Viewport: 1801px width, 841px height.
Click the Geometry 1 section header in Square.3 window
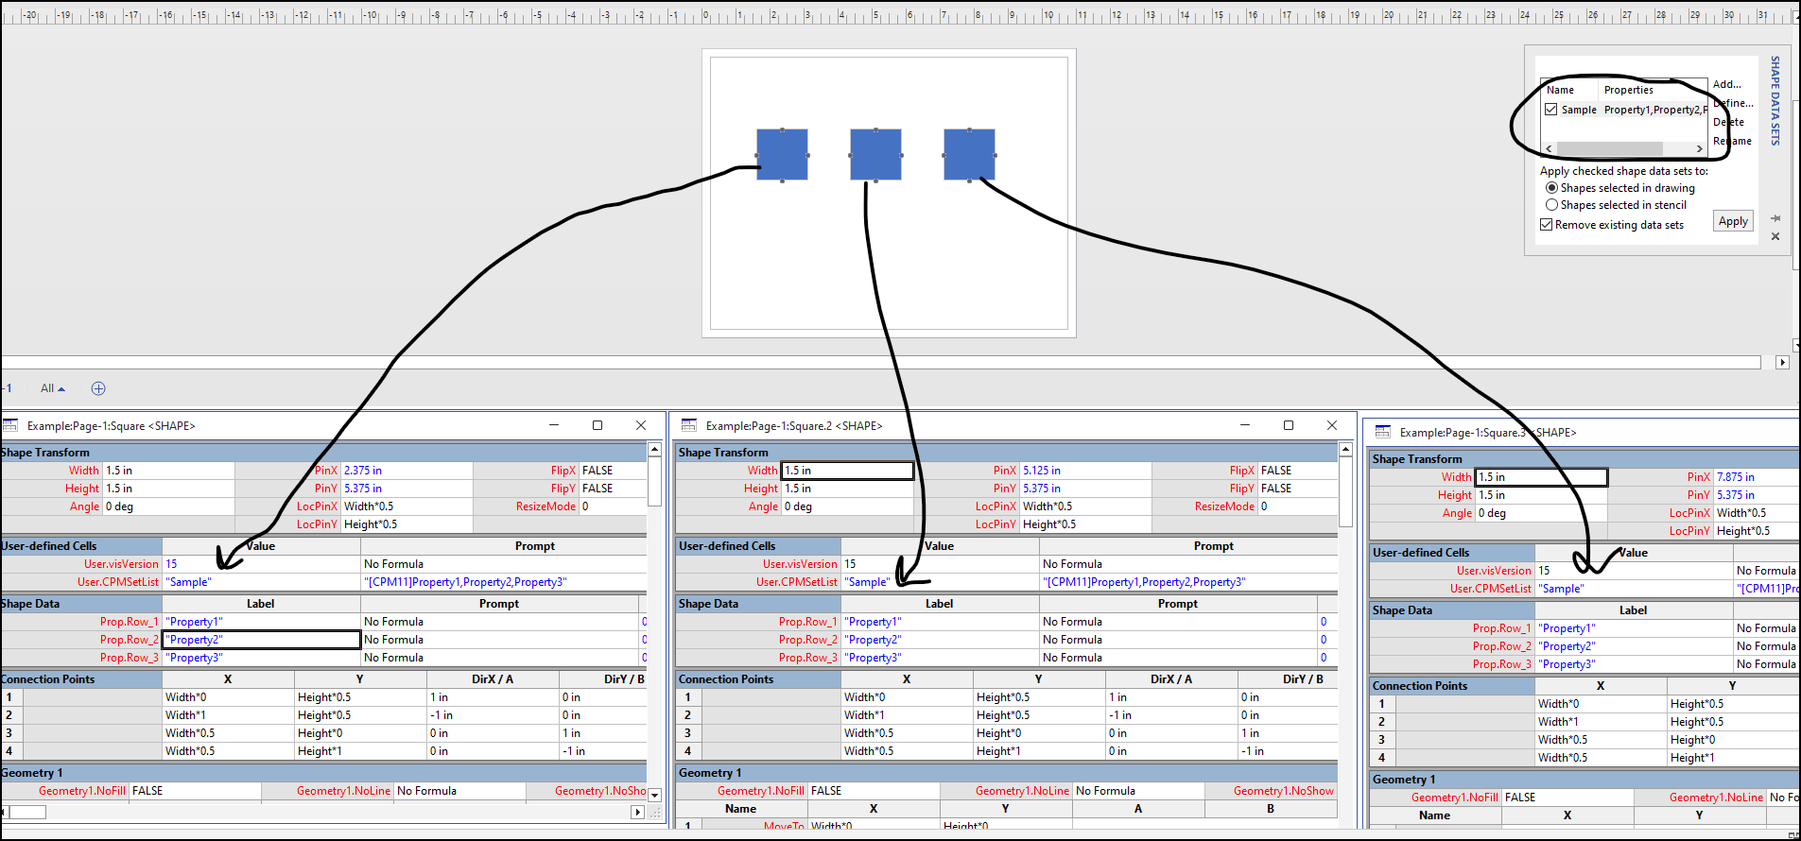point(1585,780)
